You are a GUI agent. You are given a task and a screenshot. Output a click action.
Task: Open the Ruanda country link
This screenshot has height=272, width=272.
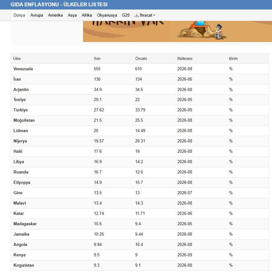point(21,172)
